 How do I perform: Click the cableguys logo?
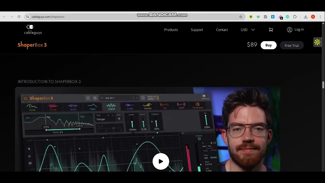tap(33, 29)
